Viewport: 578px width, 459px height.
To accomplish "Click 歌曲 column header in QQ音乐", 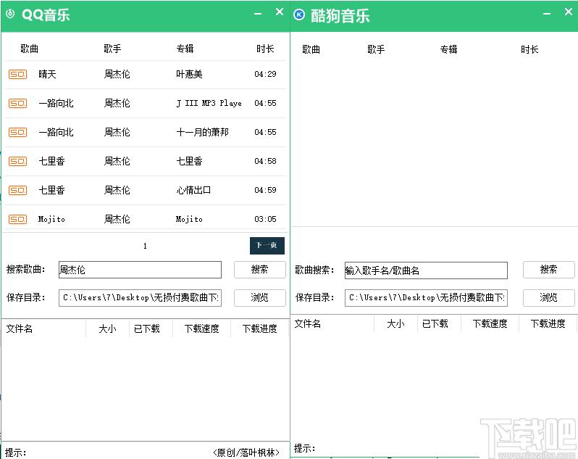I will click(x=29, y=49).
